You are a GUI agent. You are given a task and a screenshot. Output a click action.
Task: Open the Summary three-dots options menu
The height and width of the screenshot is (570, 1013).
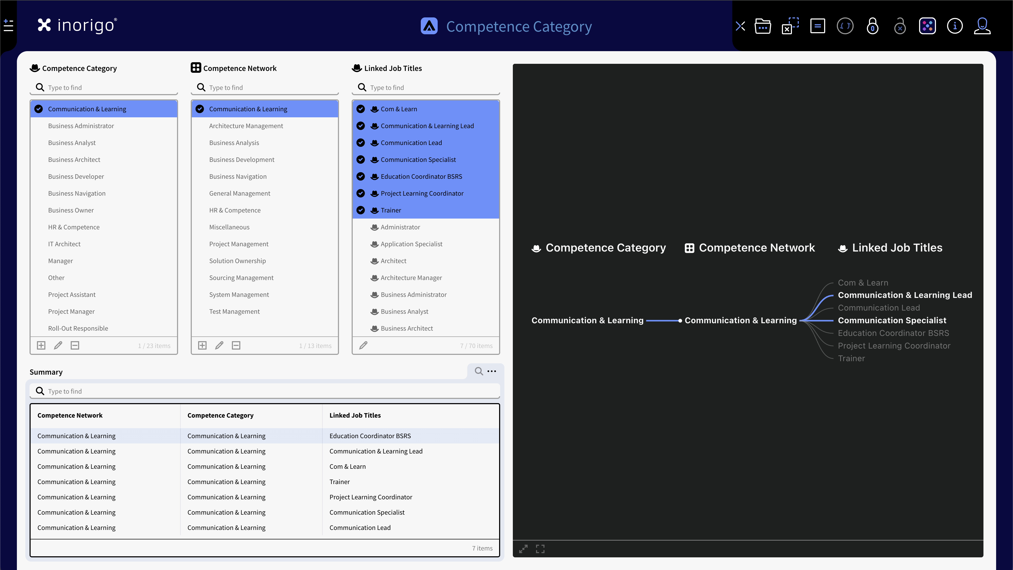[491, 371]
